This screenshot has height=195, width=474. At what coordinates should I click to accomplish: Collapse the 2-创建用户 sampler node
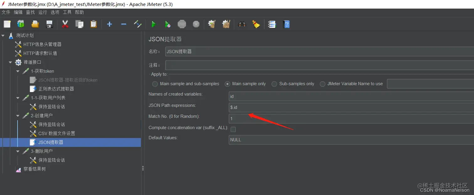18,116
